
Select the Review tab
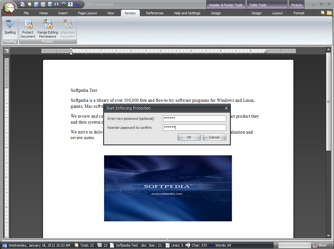pos(130,13)
